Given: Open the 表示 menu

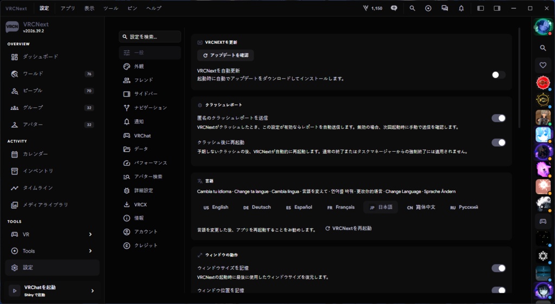Looking at the screenshot, I should coord(89,8).
